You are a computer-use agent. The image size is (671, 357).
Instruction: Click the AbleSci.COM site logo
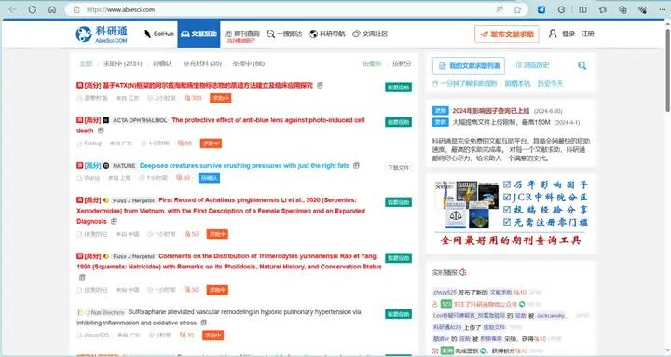[x=102, y=34]
